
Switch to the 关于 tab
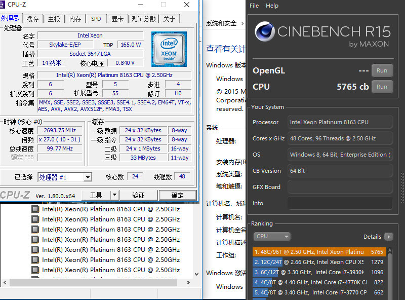[170, 19]
